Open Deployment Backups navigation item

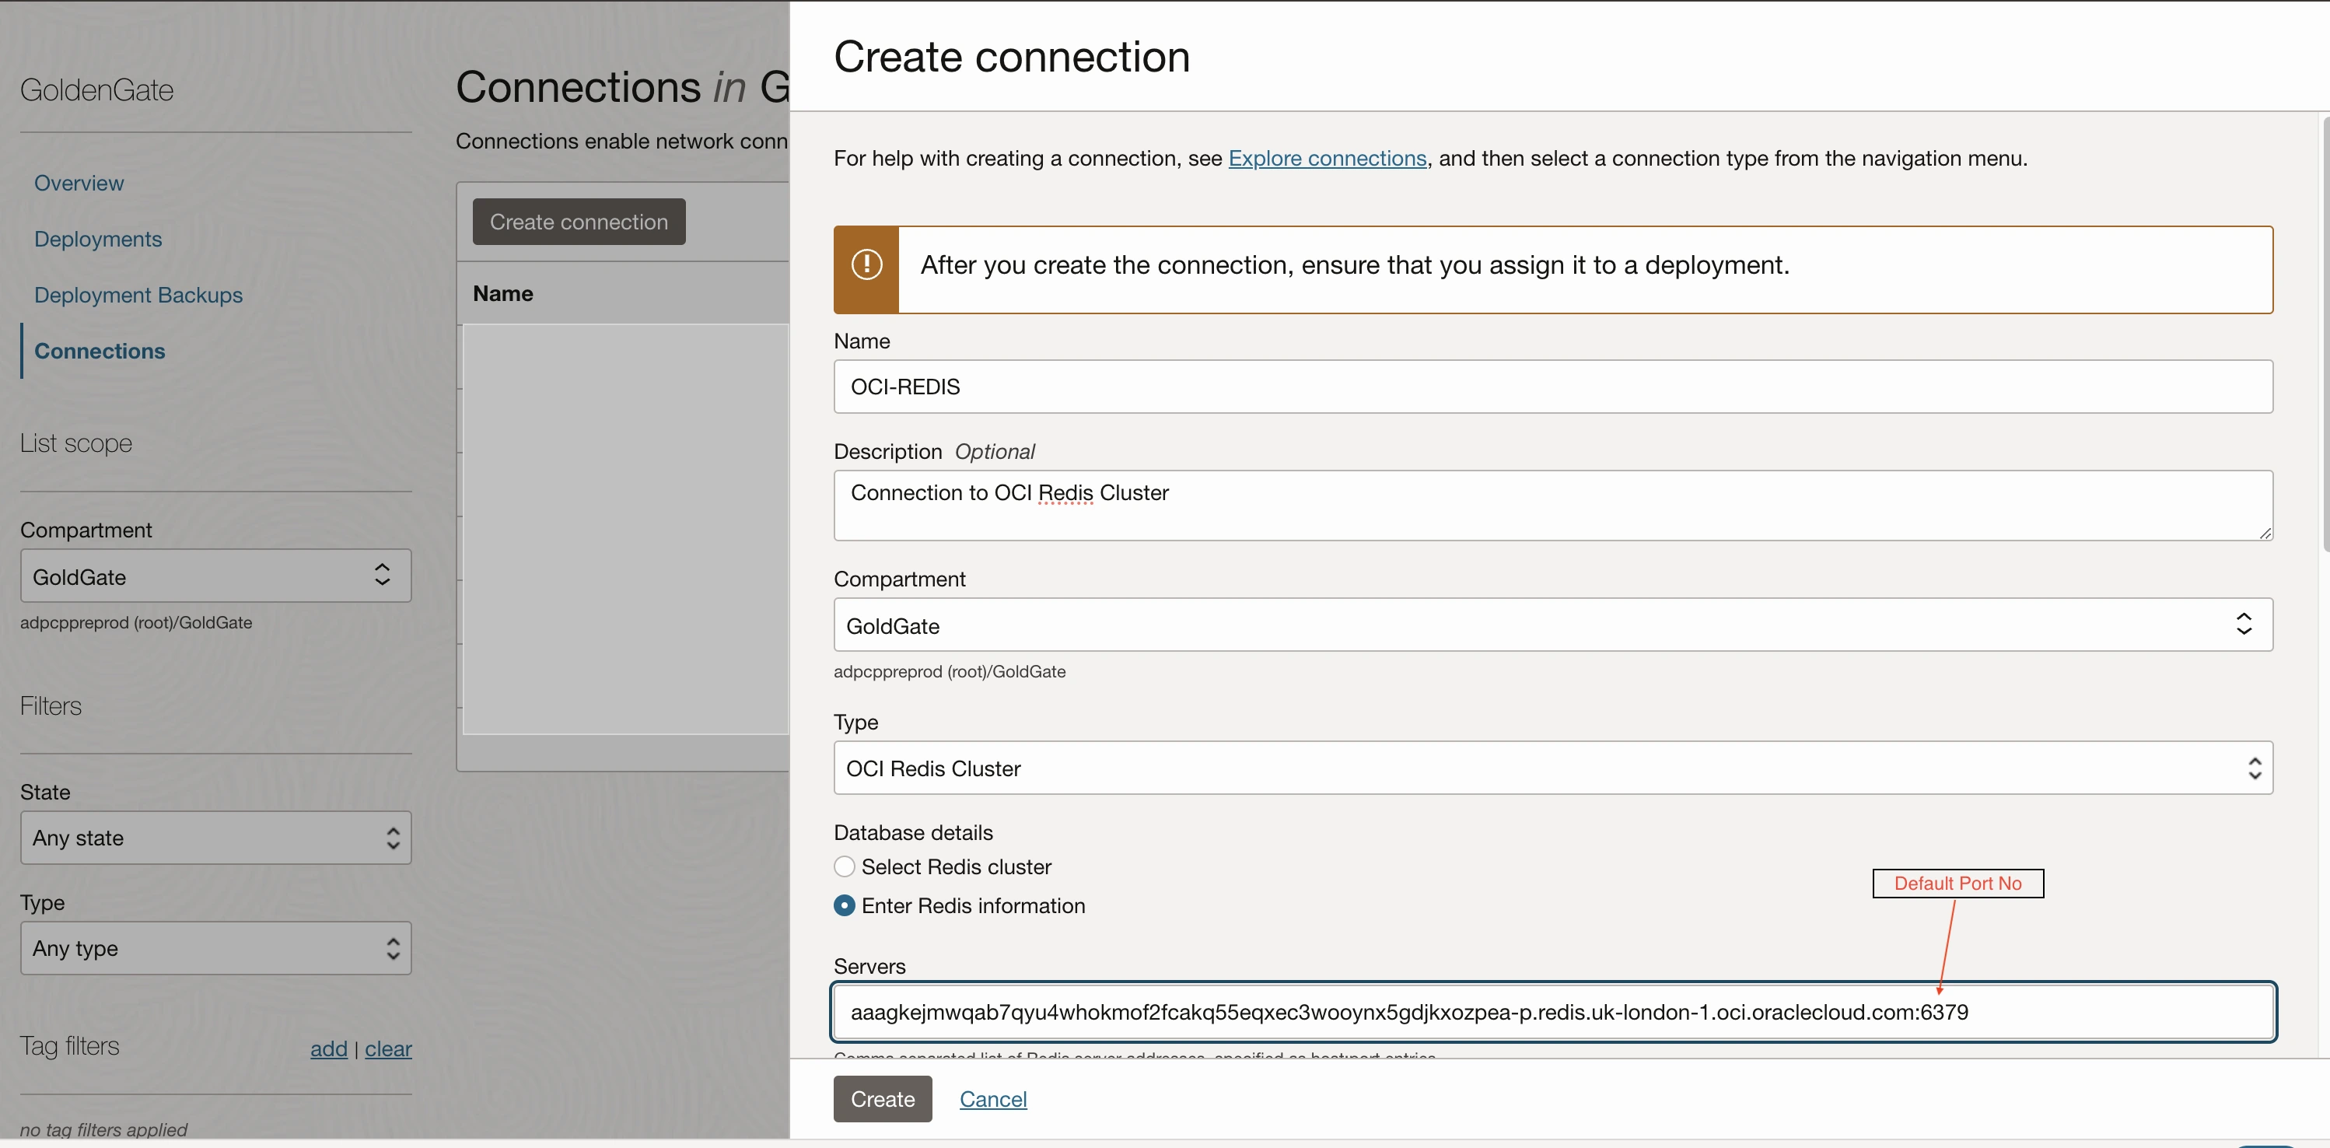[x=138, y=295]
